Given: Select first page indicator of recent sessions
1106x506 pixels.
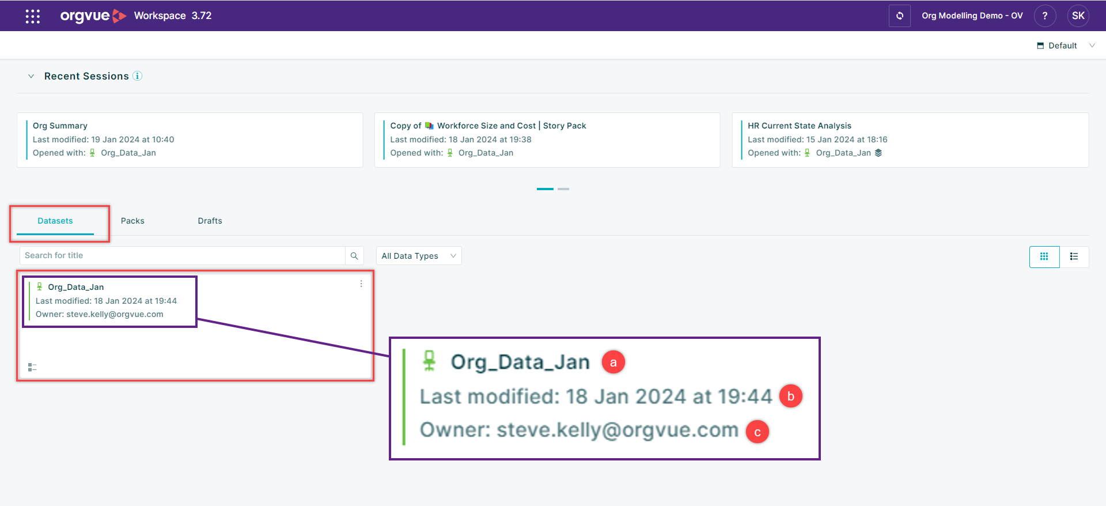Looking at the screenshot, I should pos(545,189).
